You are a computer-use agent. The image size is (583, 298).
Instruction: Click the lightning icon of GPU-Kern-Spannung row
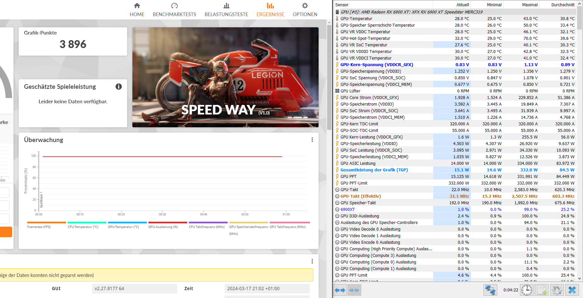337,64
